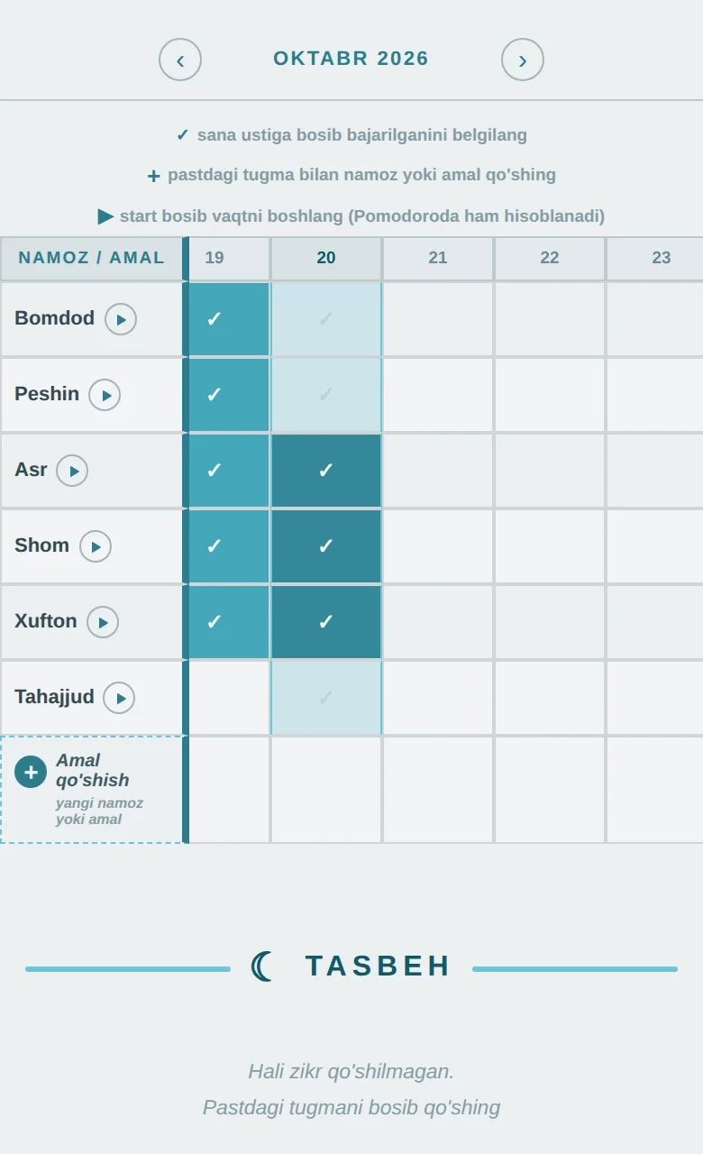The image size is (703, 1154).
Task: Click the crescent moon Tasbeh icon
Action: pos(262,966)
